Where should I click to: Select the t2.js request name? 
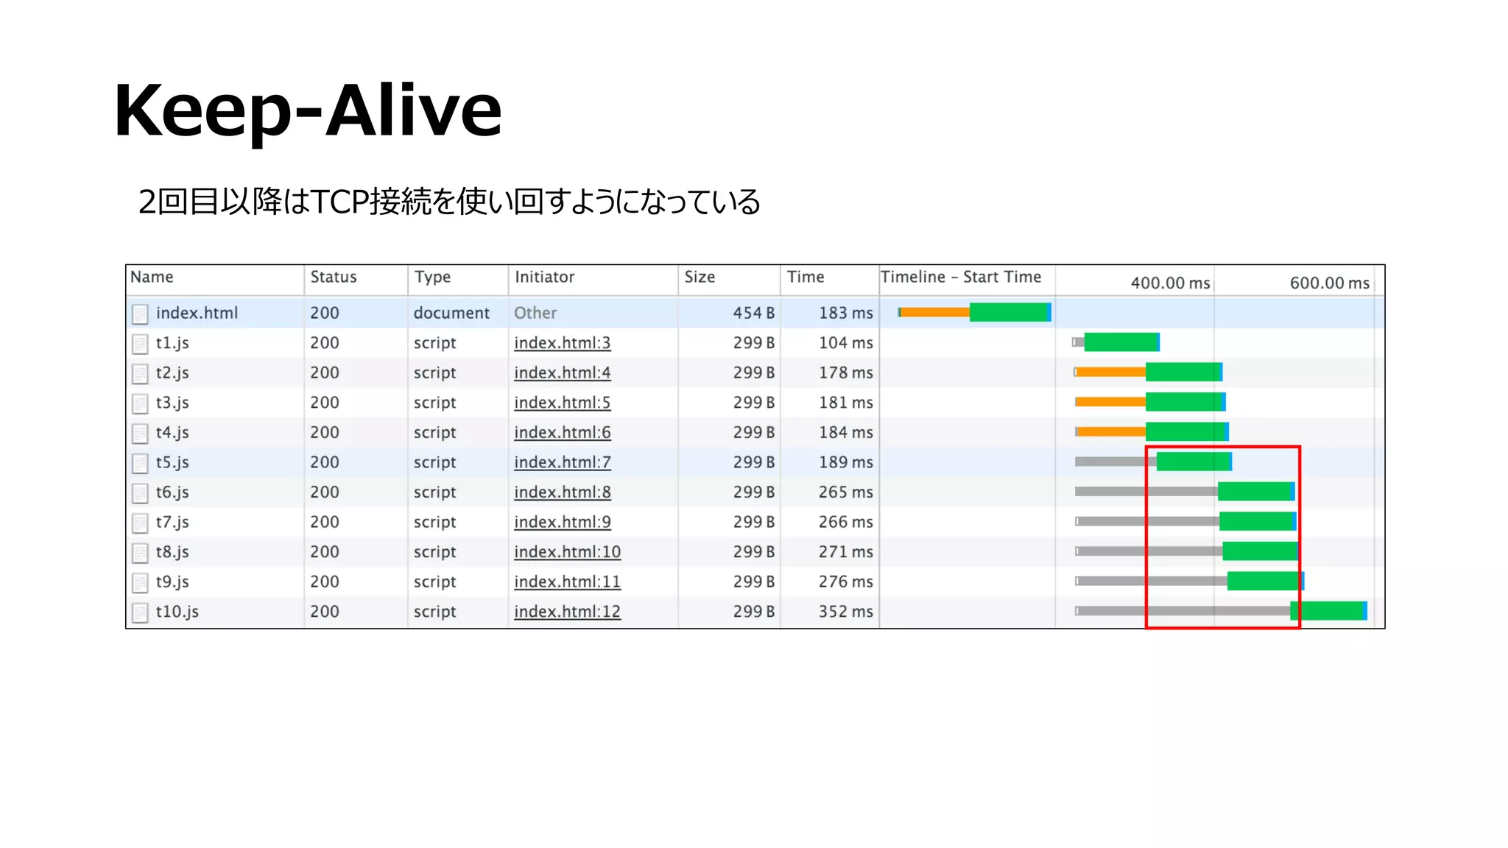pyautogui.click(x=172, y=373)
